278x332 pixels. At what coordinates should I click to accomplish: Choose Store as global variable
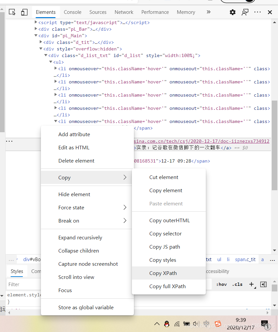pos(87,308)
